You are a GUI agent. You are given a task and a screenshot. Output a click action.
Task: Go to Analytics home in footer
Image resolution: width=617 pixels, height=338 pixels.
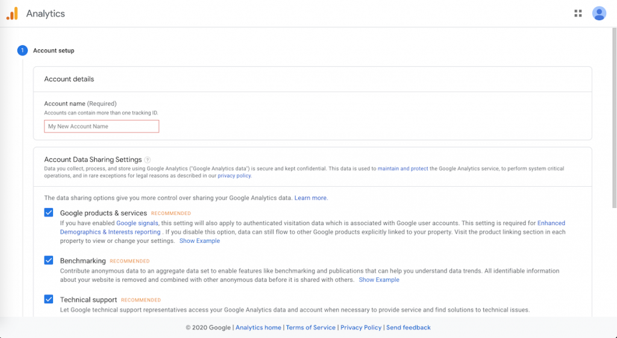(x=258, y=328)
